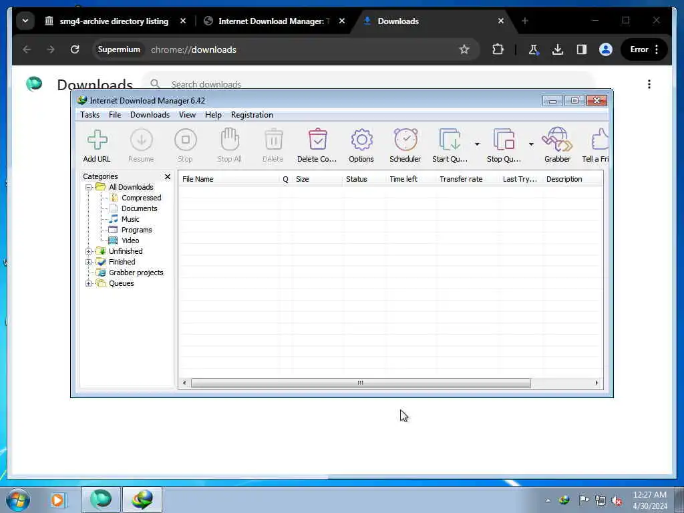Expand the Finished category node
684x513 pixels.
(89, 262)
